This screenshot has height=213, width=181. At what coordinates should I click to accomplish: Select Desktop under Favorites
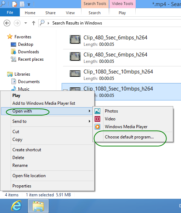pos(26,44)
